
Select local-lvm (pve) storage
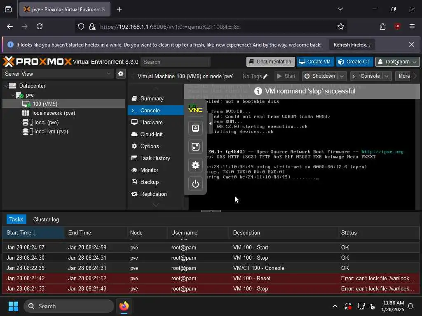[x=64, y=132]
